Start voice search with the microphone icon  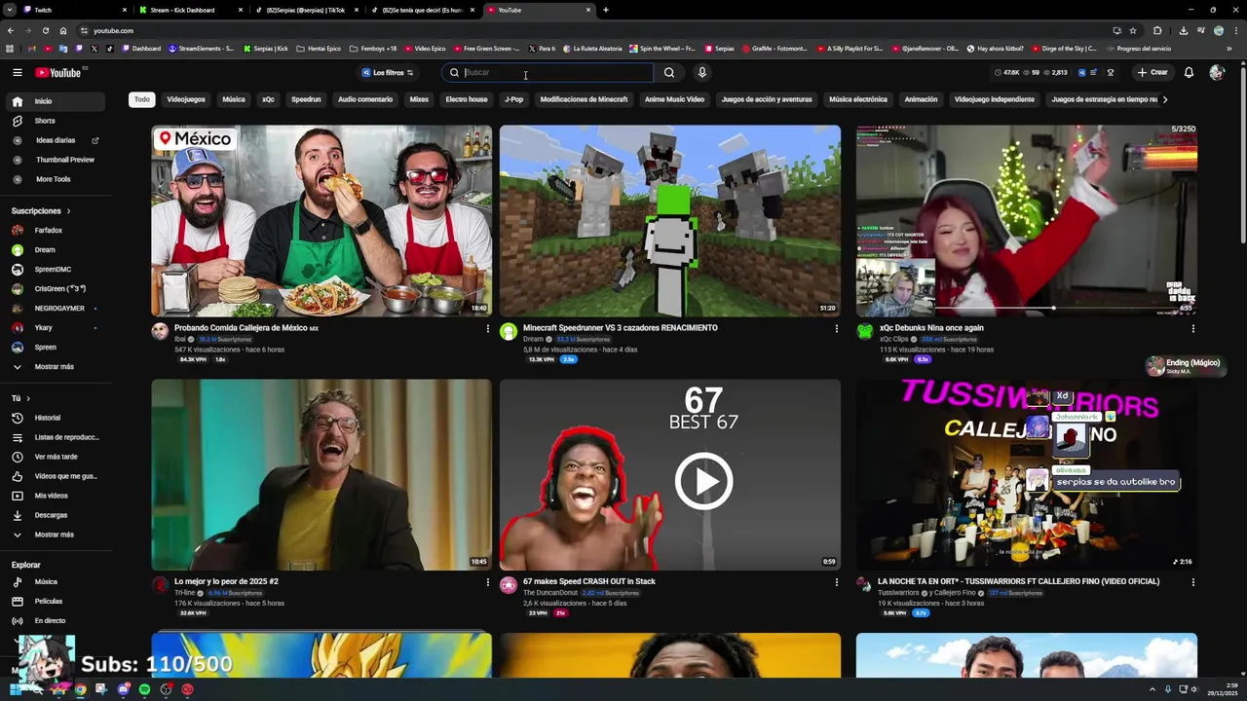[701, 72]
